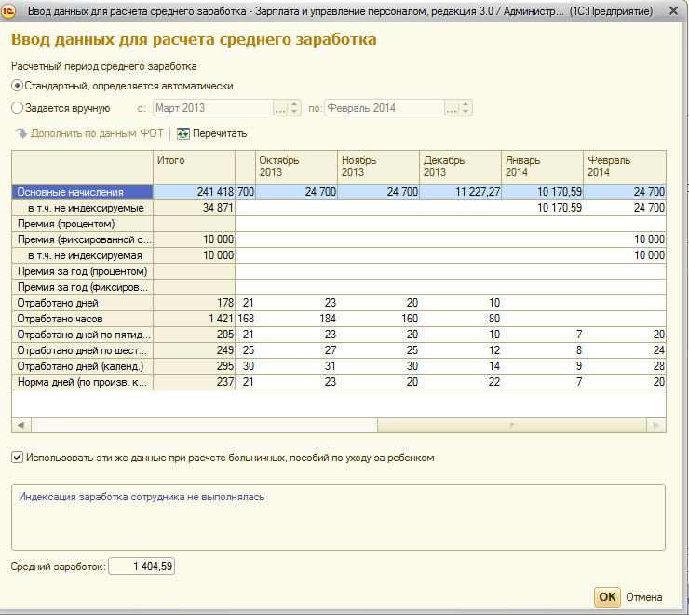Click the stepper arrows of the Февраль 2014 field
Image resolution: width=689 pixels, height=615 pixels.
point(466,108)
